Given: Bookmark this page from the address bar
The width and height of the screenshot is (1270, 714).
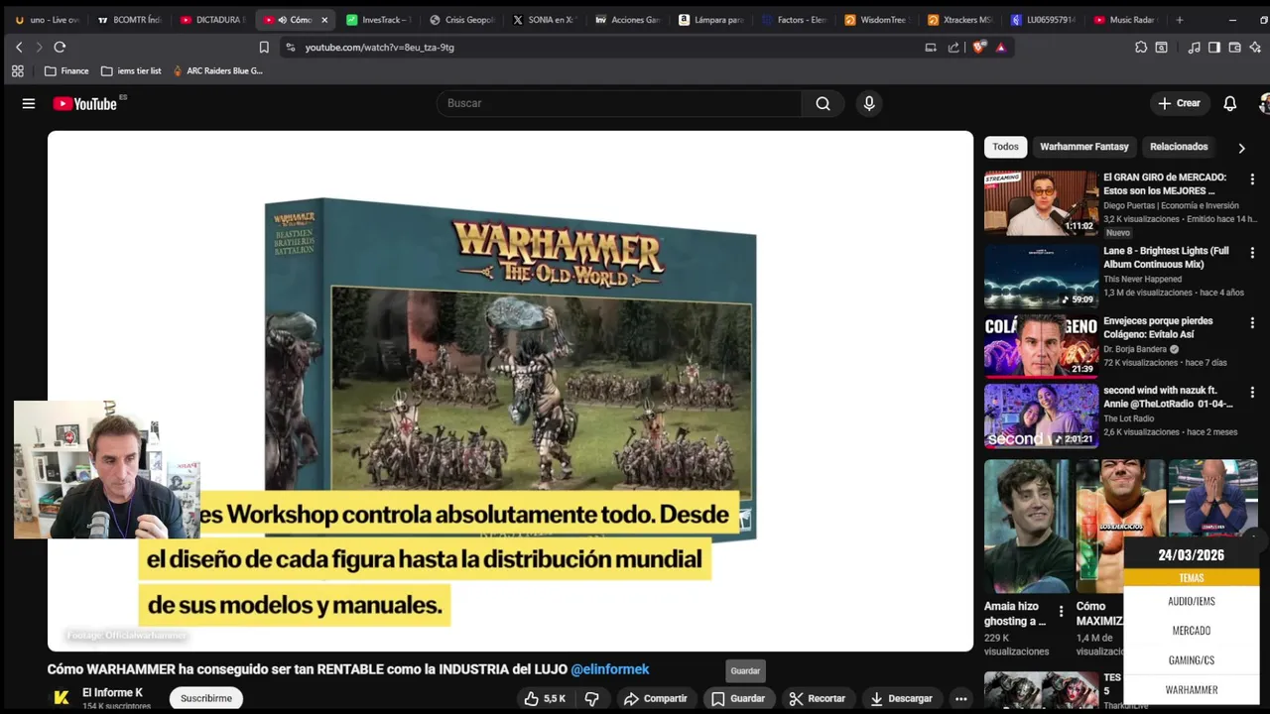Looking at the screenshot, I should [264, 47].
